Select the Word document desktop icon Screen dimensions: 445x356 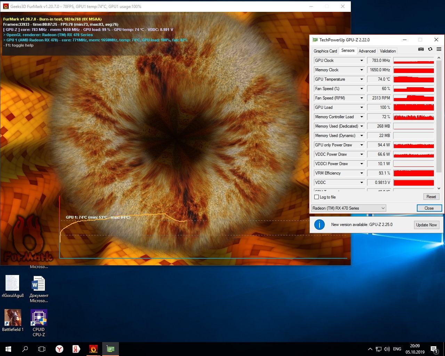pyautogui.click(x=39, y=289)
